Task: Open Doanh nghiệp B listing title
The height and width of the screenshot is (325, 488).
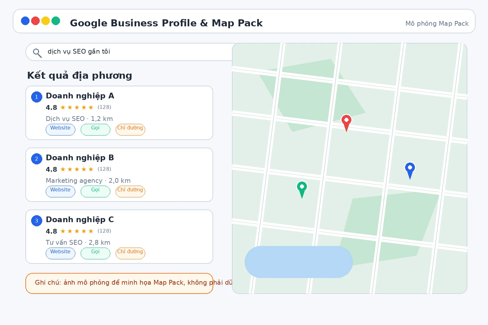Action: pyautogui.click(x=80, y=158)
